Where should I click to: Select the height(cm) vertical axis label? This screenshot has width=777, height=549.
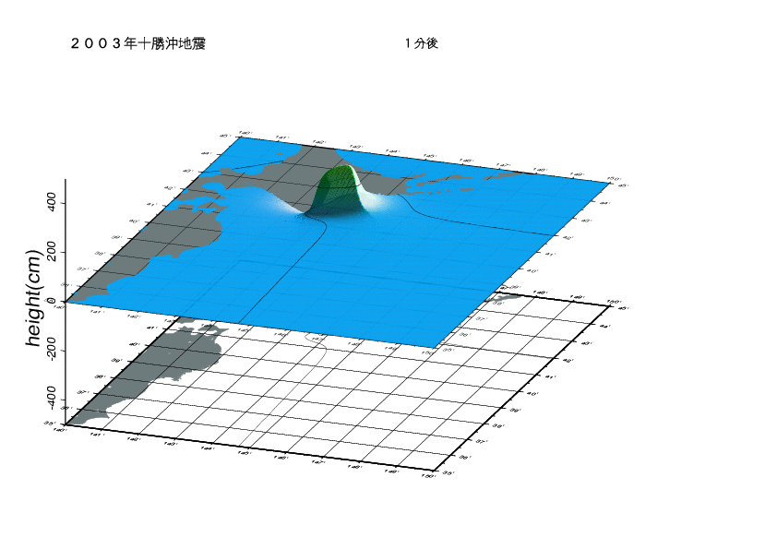[35, 297]
